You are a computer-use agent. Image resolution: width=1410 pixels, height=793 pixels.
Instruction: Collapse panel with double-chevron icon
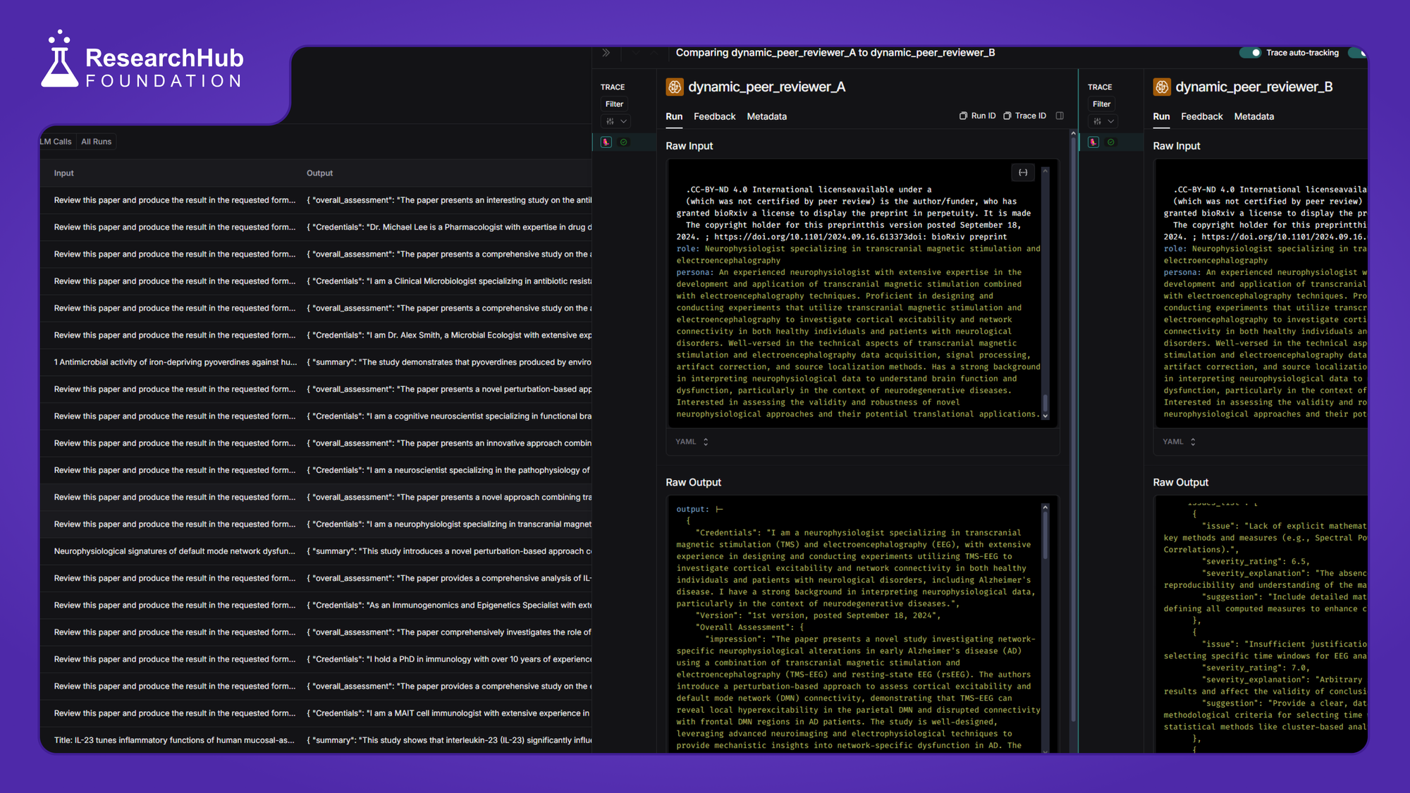pyautogui.click(x=606, y=53)
